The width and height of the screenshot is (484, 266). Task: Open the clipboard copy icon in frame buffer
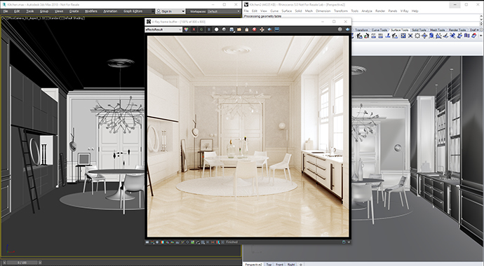coord(247,29)
